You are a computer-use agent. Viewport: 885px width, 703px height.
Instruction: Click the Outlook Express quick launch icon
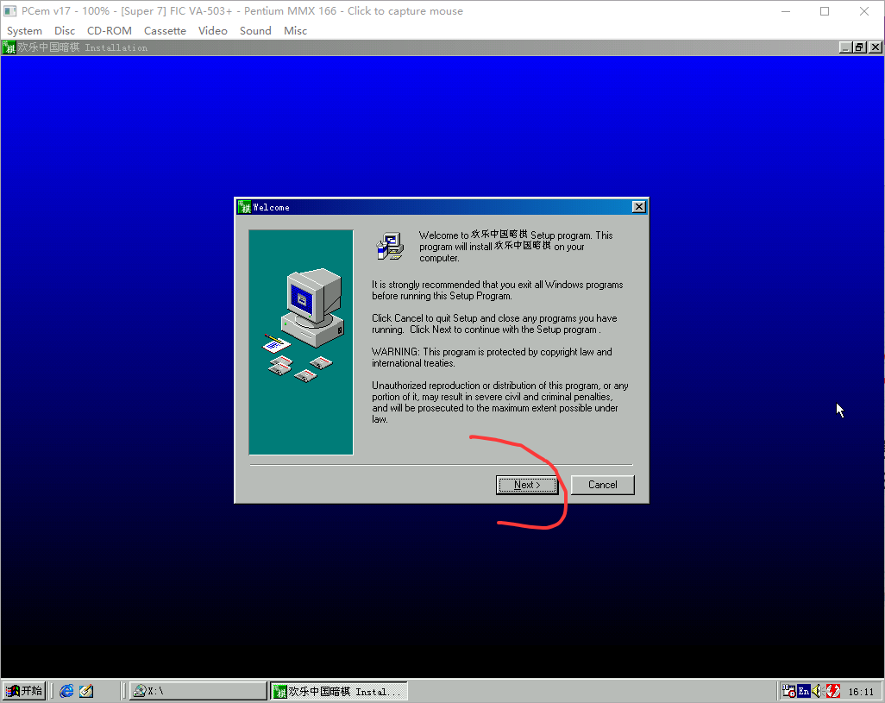pyautogui.click(x=86, y=691)
